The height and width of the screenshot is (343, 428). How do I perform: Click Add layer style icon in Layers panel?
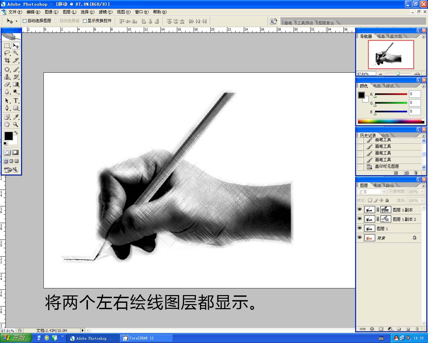pyautogui.click(x=372, y=329)
